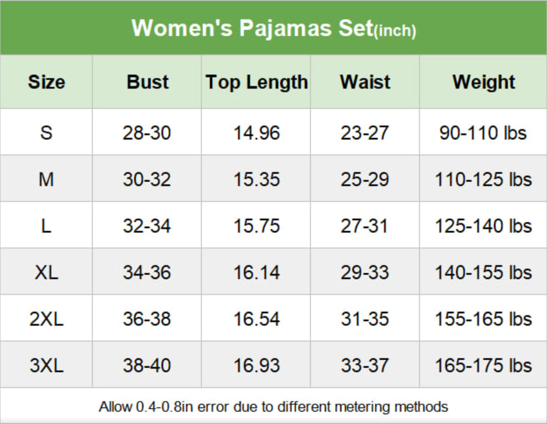Click the metering error note text
Screen dimensions: 547x424
[273, 406]
